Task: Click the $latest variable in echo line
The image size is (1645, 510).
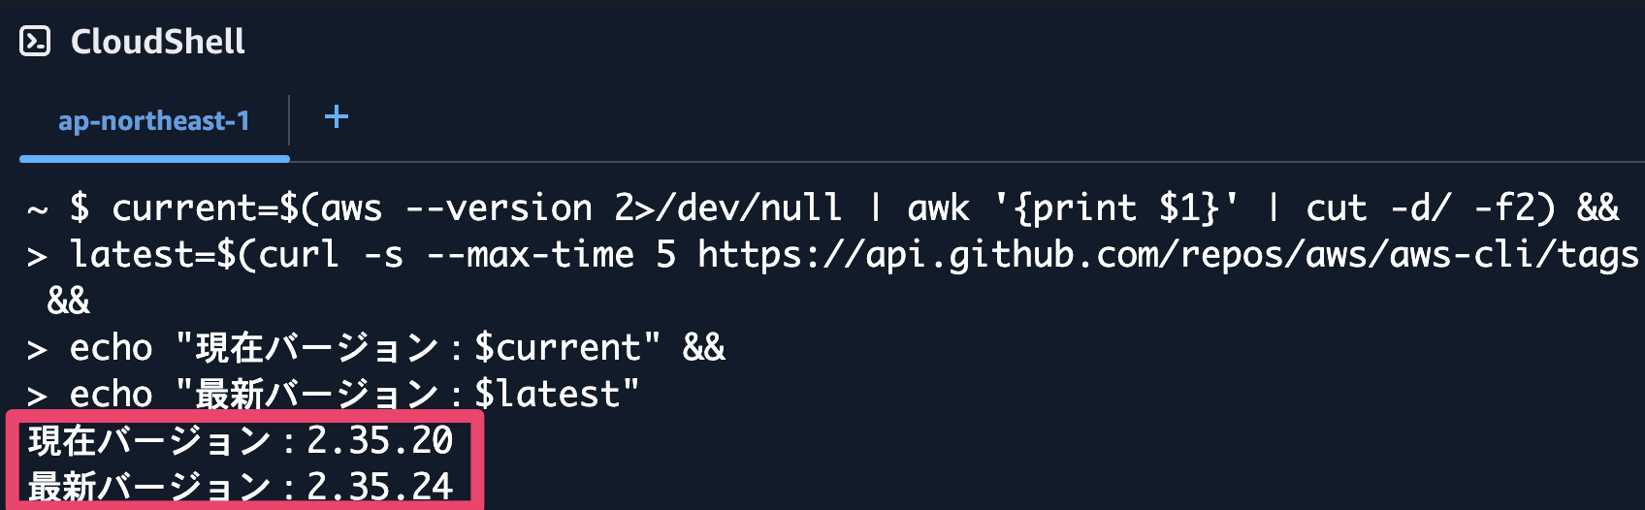Action: pos(547,394)
